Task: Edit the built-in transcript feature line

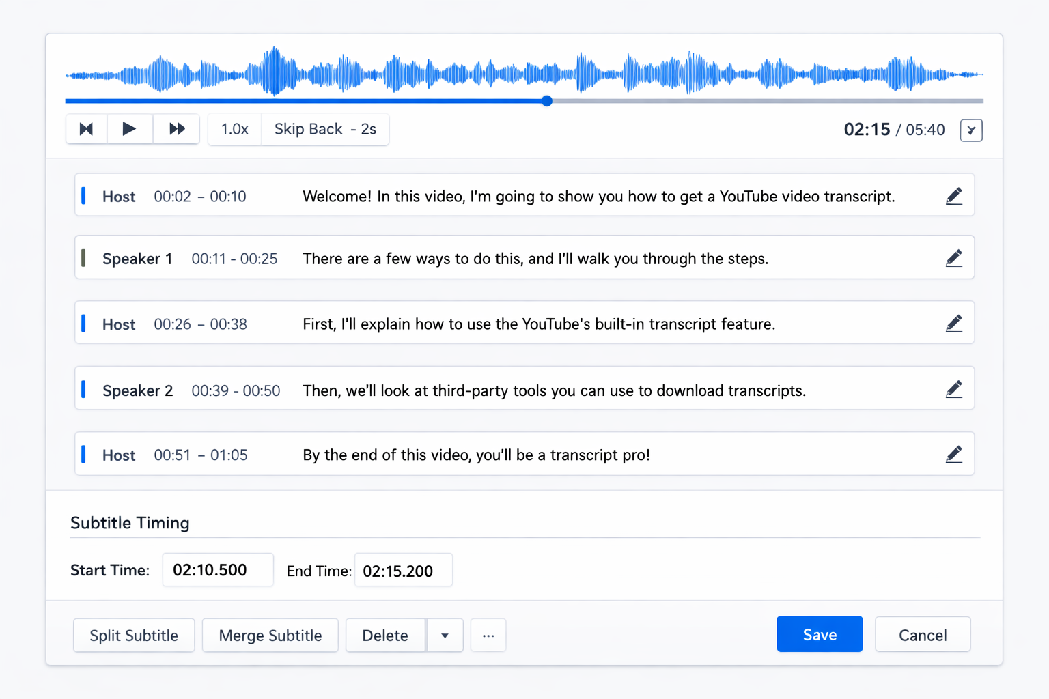Action: tap(953, 324)
